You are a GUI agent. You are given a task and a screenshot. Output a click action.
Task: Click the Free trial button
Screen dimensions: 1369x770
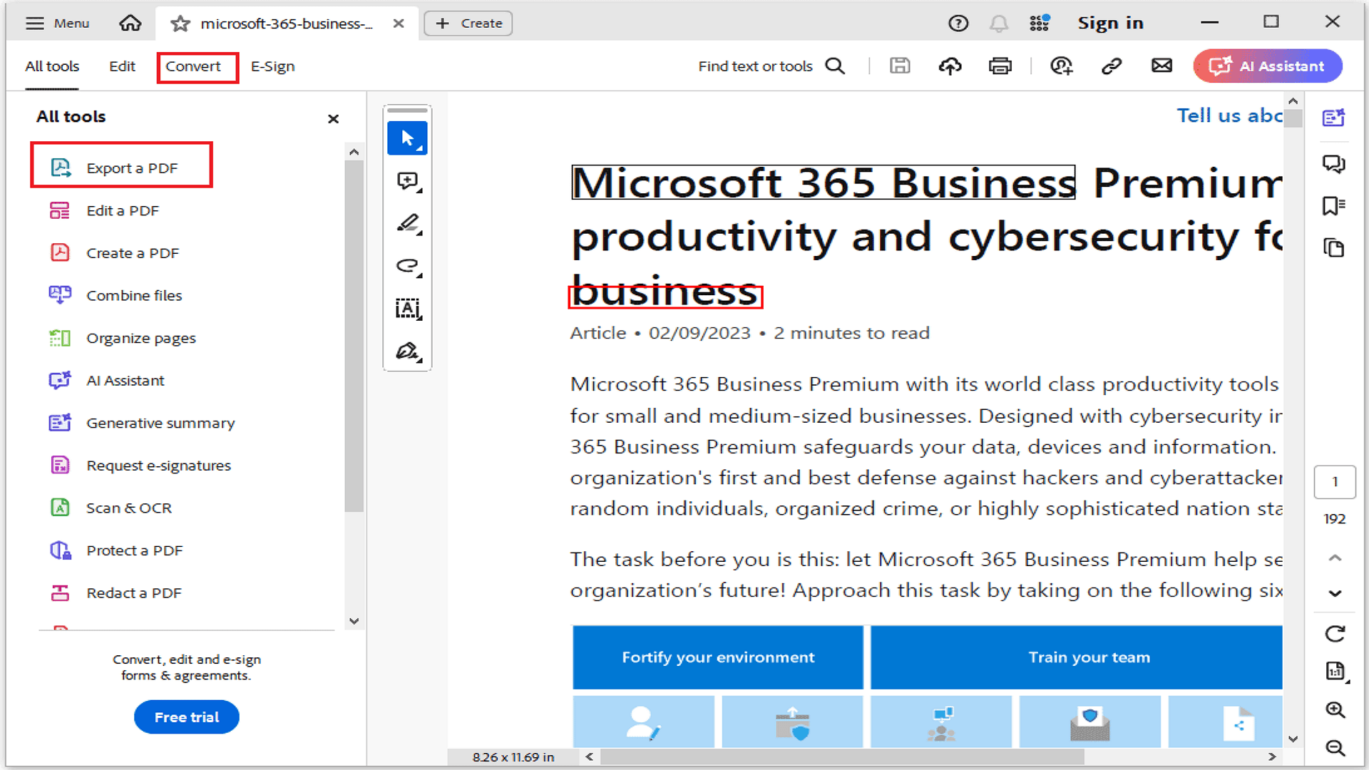click(187, 717)
